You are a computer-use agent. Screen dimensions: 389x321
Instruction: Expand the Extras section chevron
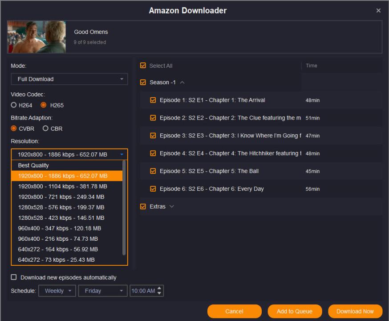coord(172,206)
